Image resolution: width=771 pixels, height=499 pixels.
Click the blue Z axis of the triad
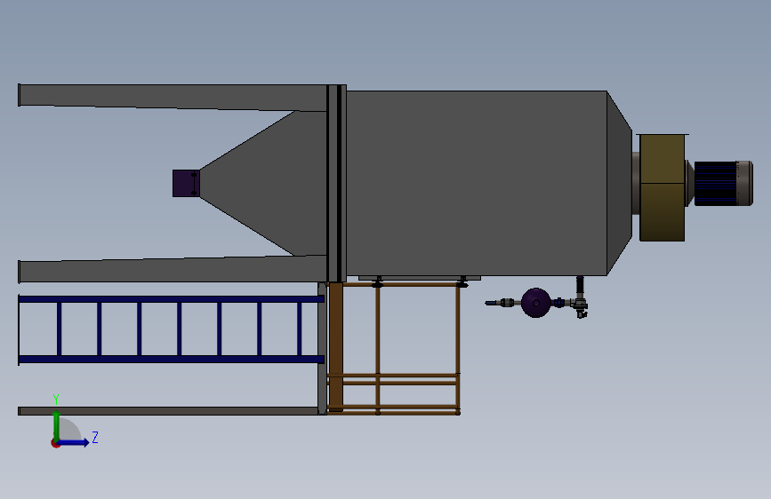coord(73,442)
